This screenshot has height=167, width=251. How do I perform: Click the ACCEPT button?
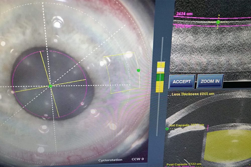pyautogui.click(x=182, y=81)
